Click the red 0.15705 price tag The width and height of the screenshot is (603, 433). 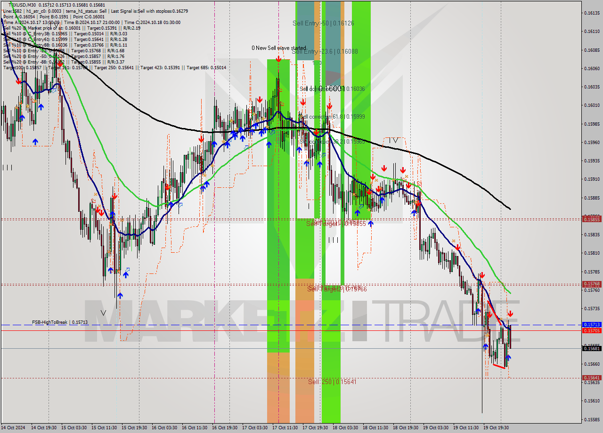click(592, 330)
